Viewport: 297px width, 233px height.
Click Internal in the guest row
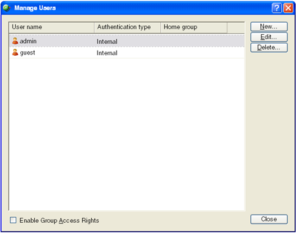107,53
